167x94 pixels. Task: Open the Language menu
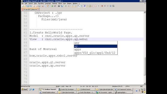[48, 3]
